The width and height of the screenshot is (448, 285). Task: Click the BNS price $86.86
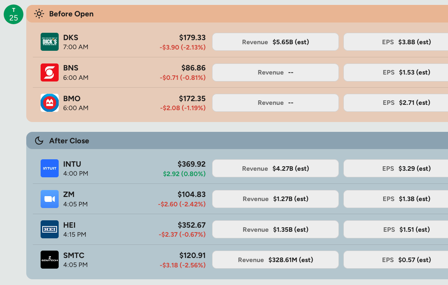[193, 68]
